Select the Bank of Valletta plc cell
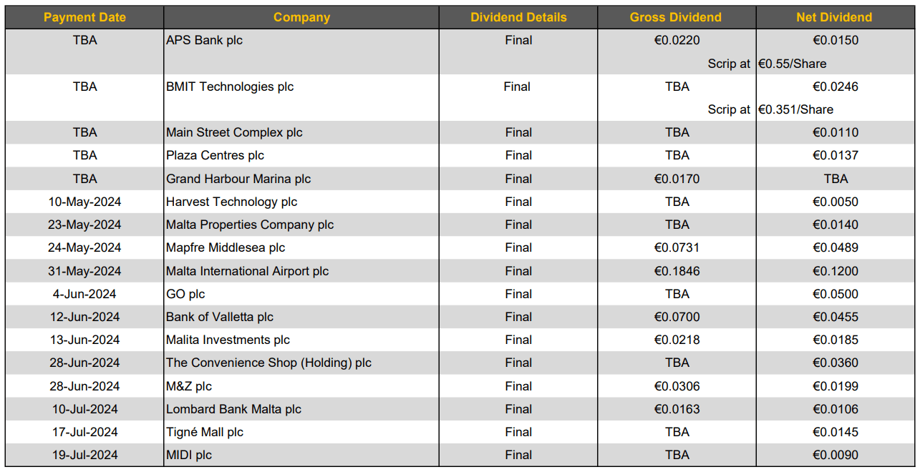 pyautogui.click(x=220, y=317)
